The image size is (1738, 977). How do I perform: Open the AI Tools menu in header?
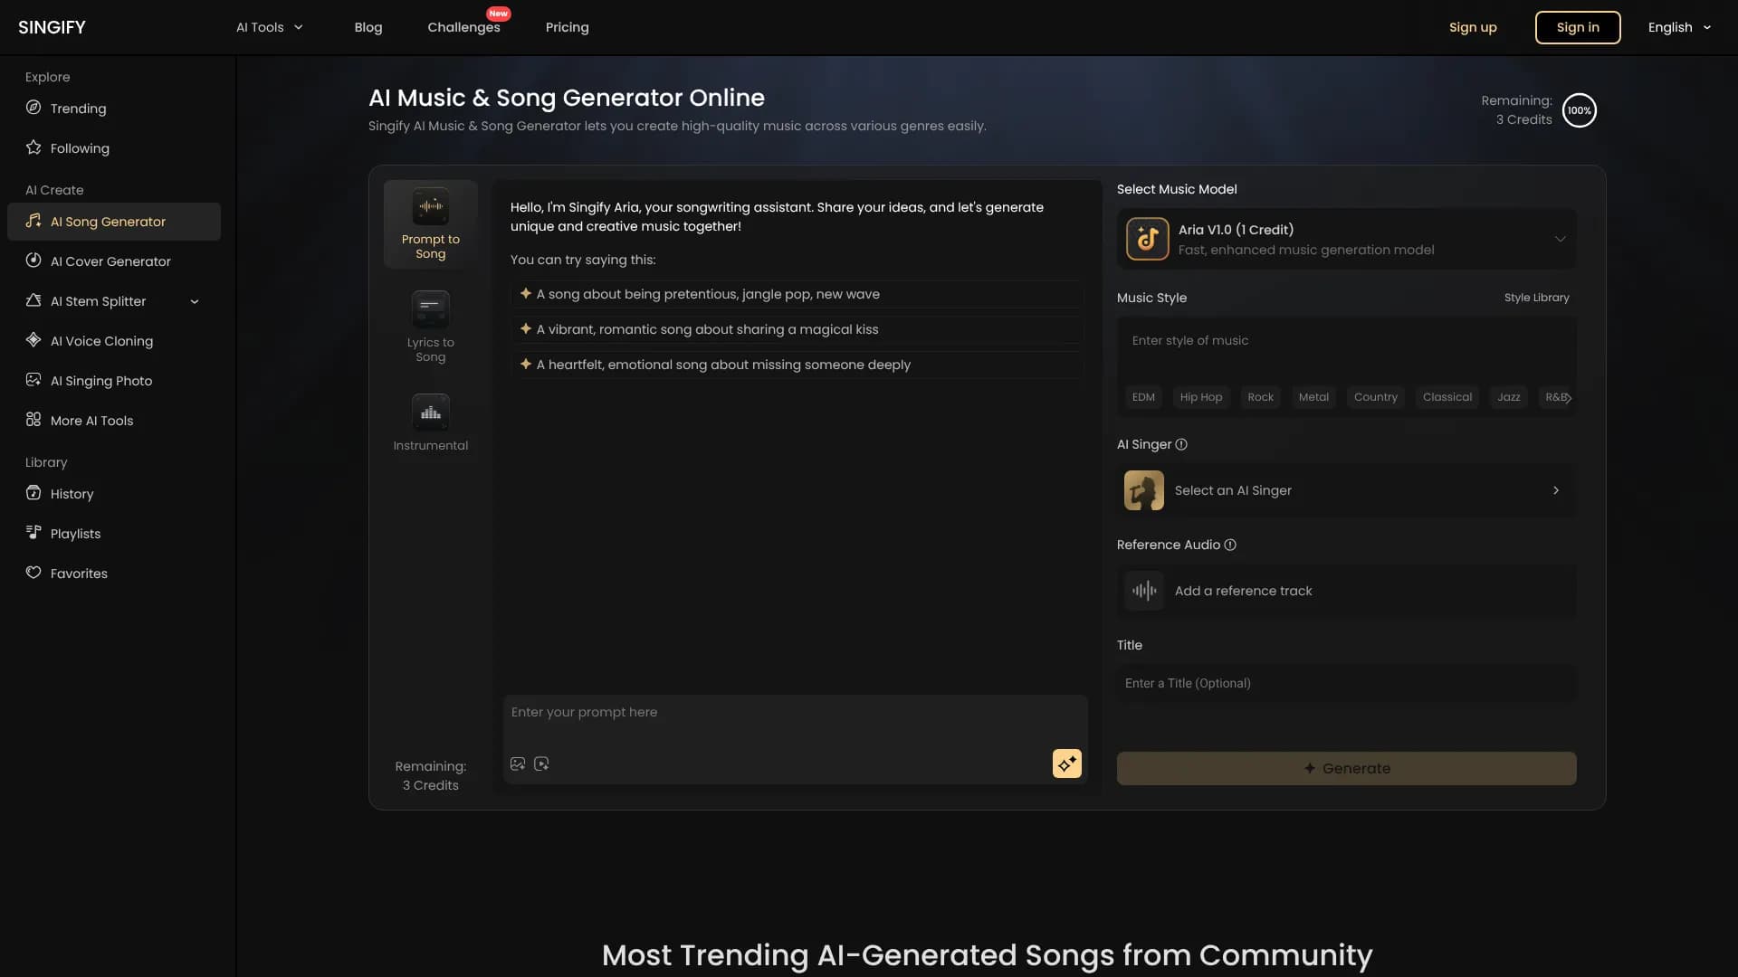pos(269,27)
